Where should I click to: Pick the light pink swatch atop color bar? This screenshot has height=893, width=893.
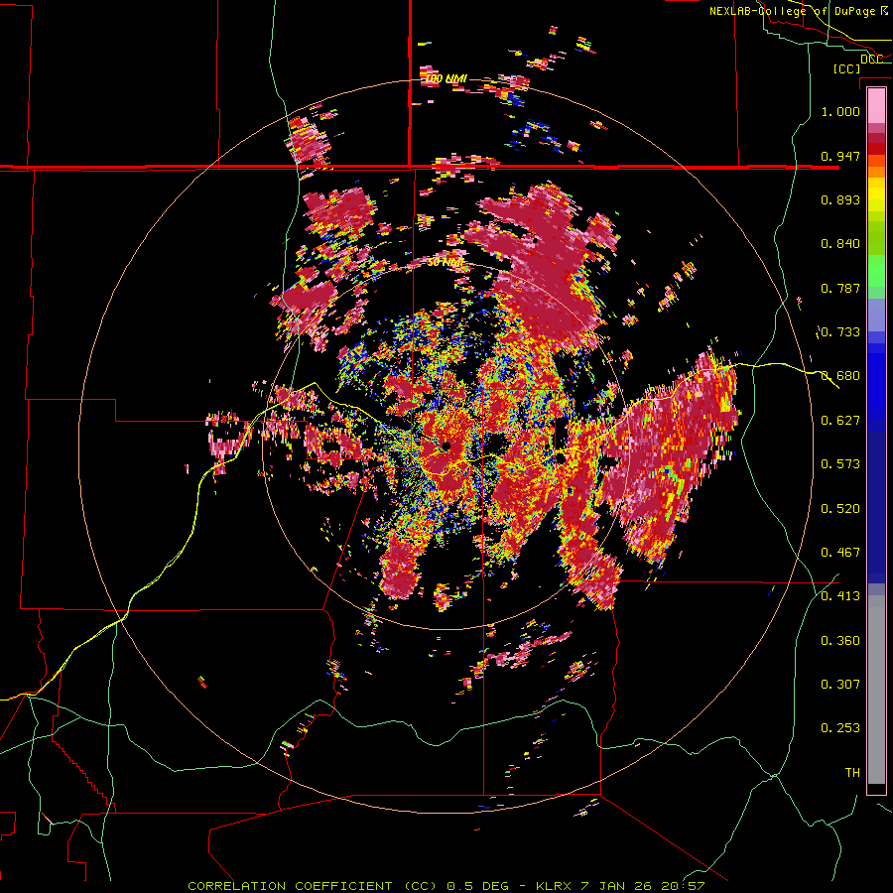coord(876,105)
